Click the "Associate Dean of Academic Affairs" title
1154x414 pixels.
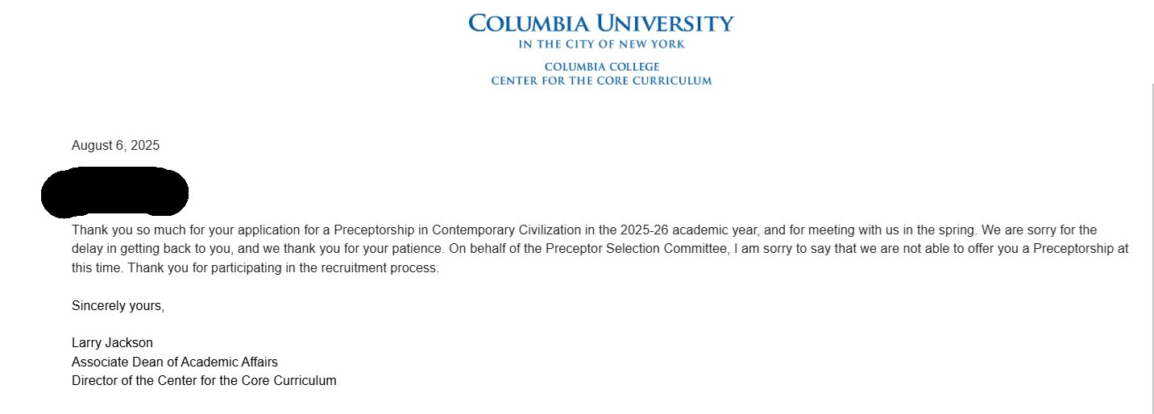pyautogui.click(x=174, y=362)
